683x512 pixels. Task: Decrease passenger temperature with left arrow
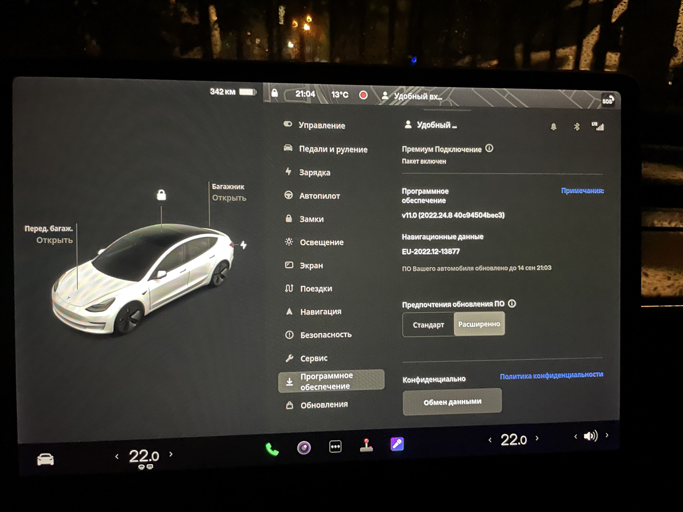490,440
